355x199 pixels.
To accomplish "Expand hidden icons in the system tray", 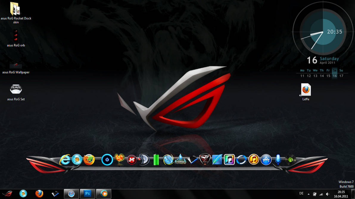I will tap(309, 194).
